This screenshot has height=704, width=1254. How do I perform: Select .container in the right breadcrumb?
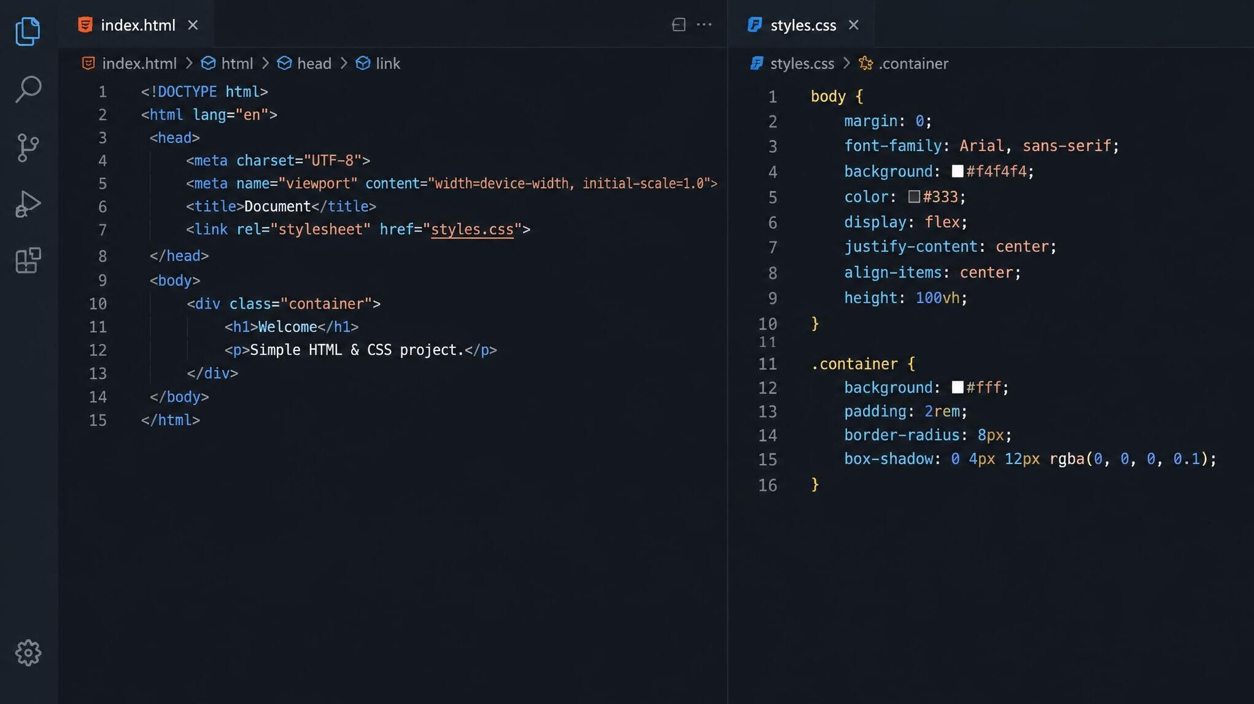[913, 63]
